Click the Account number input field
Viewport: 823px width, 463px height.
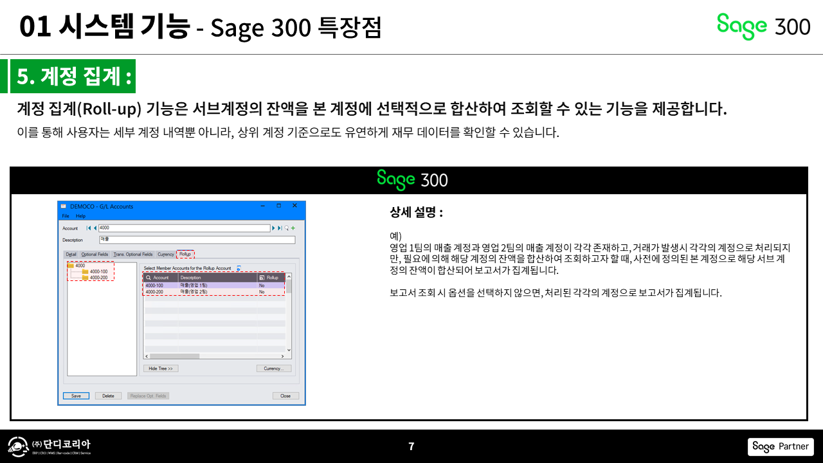(185, 228)
